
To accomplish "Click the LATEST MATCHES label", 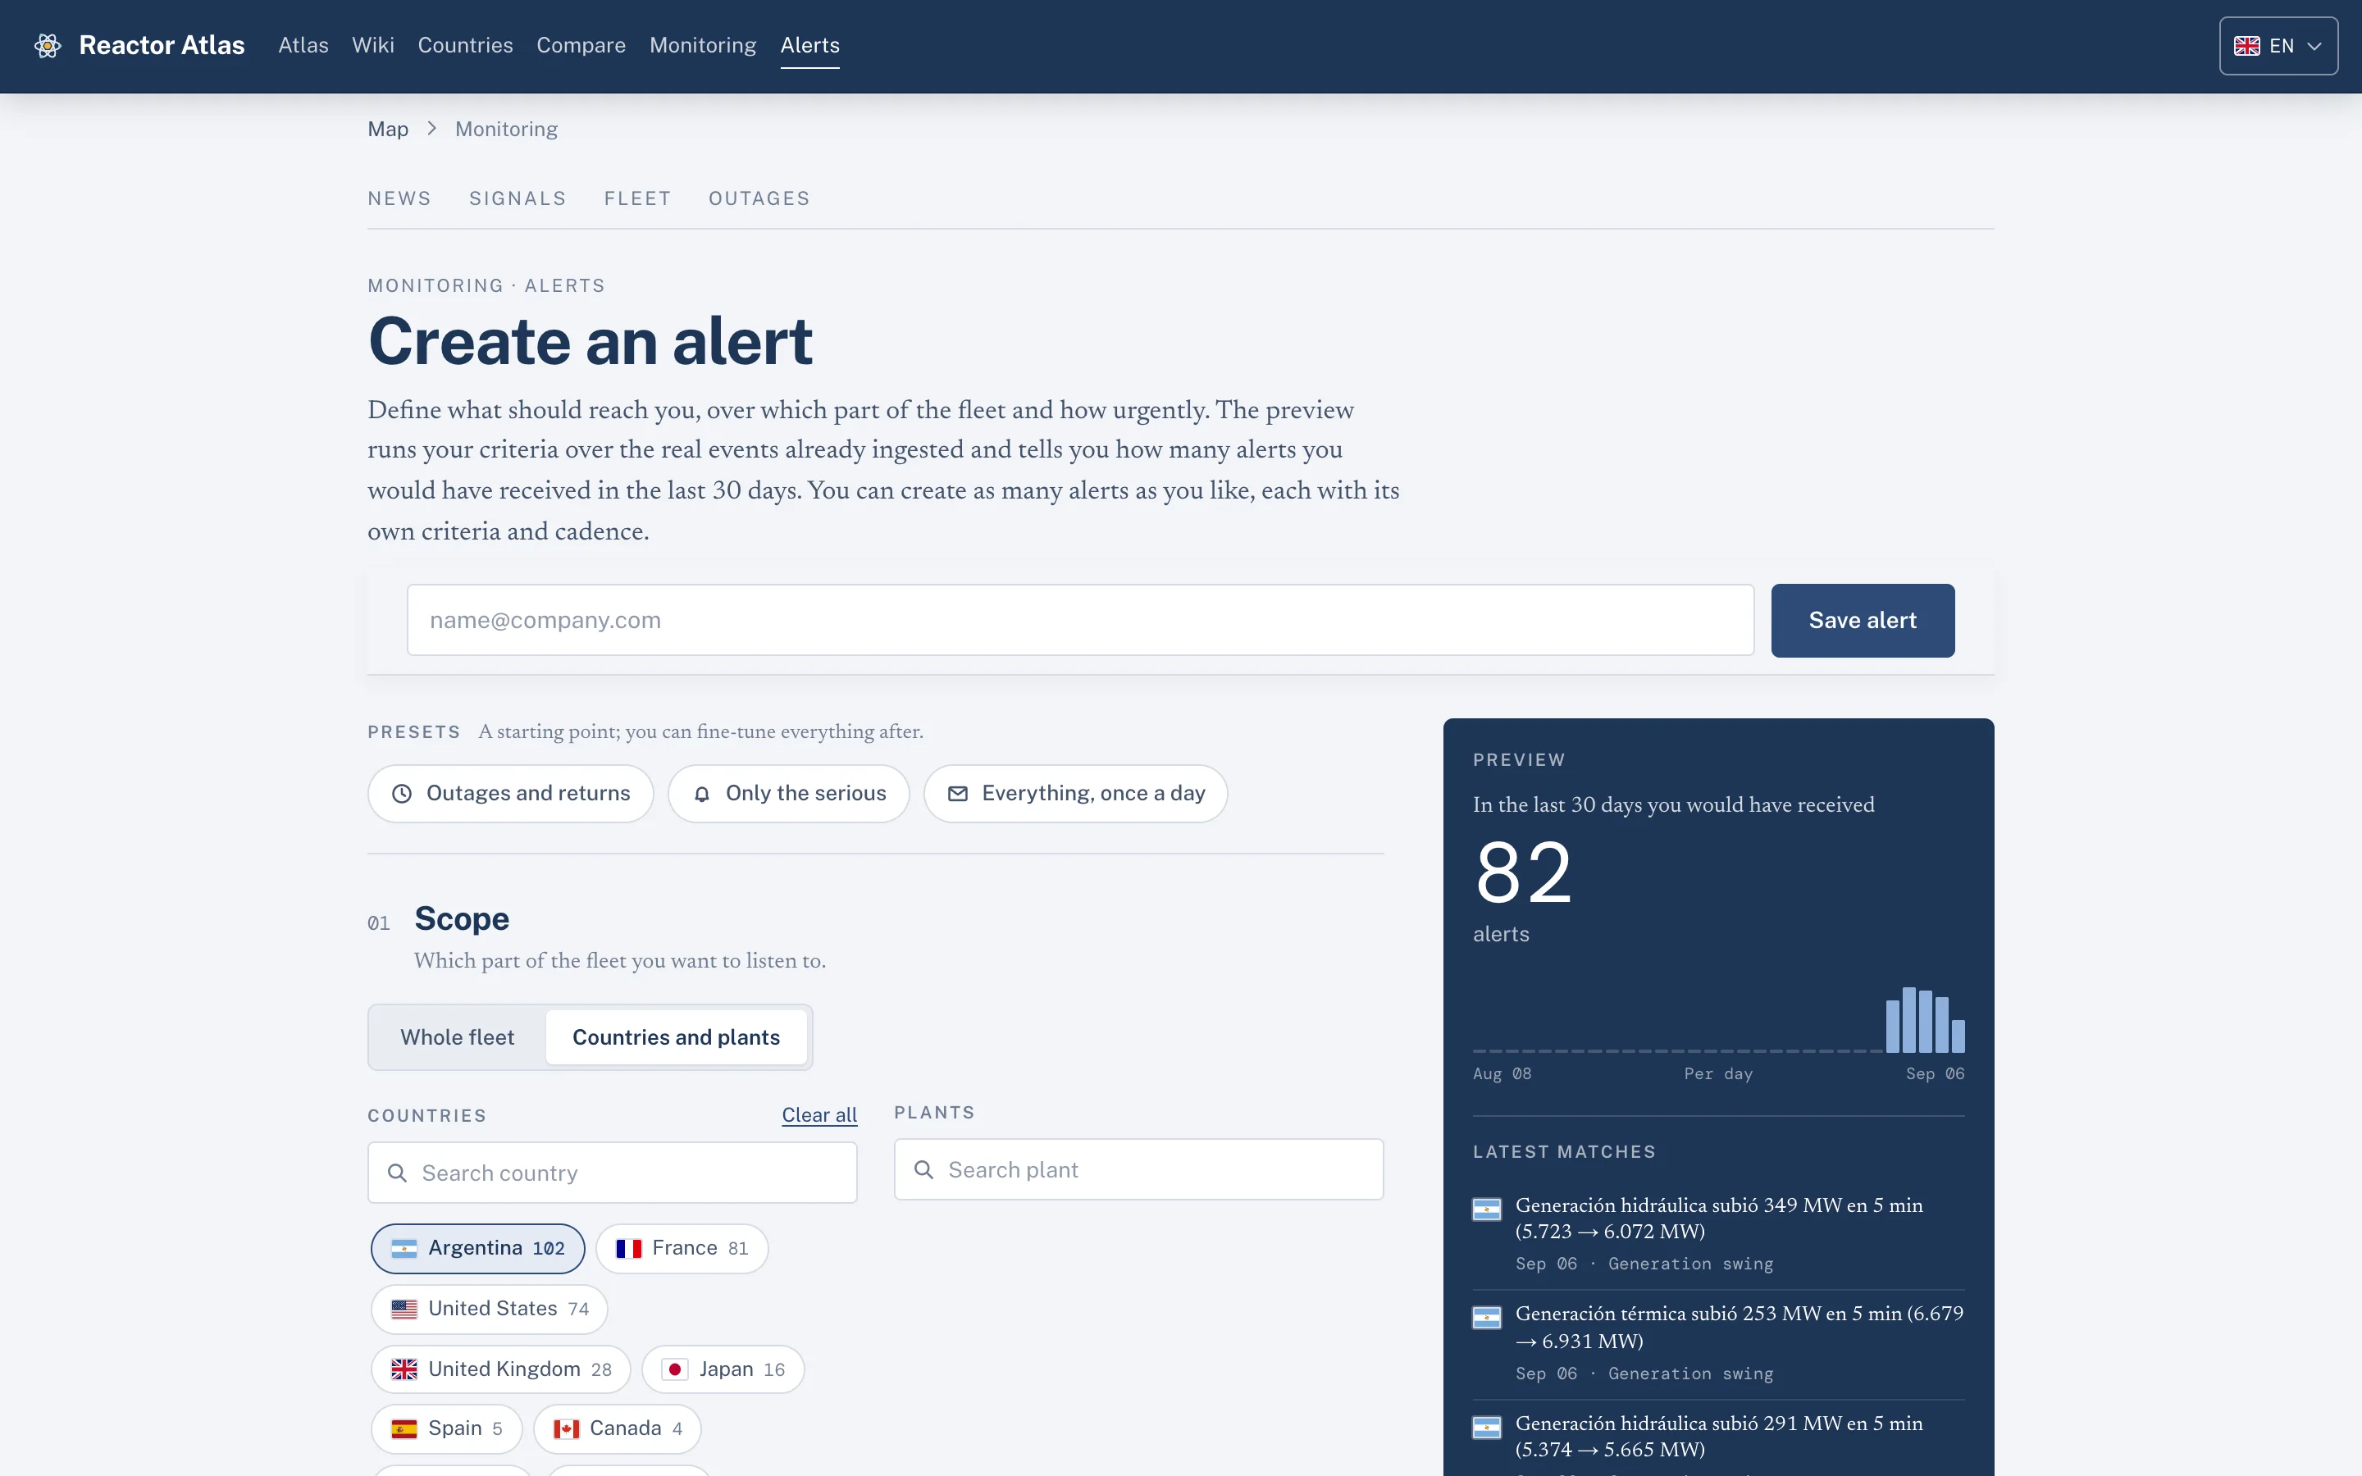I will click(1564, 1152).
